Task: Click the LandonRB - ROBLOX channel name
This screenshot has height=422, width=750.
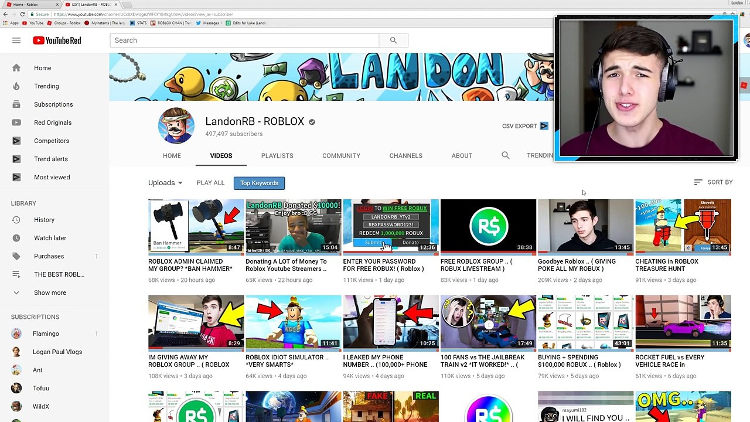Action: (254, 121)
